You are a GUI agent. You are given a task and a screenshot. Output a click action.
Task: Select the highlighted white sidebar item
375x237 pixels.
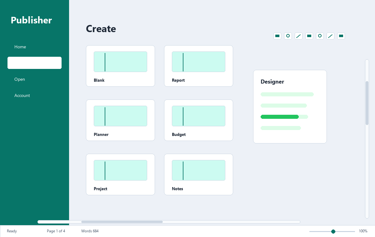(34, 63)
